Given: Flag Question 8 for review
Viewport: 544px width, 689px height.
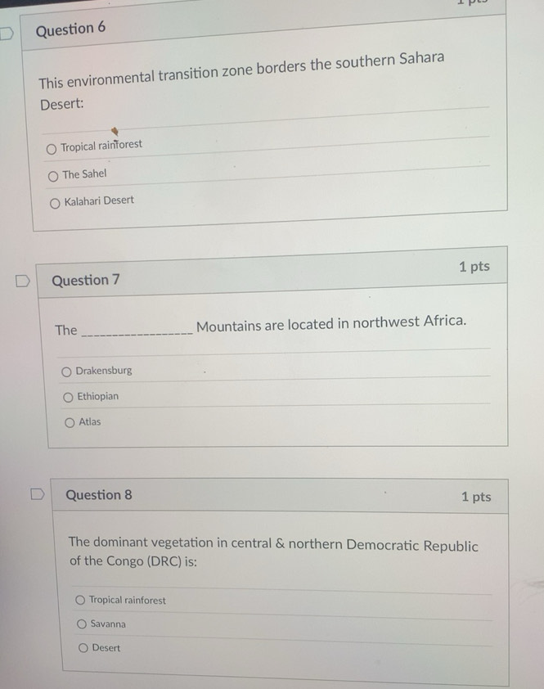Looking at the screenshot, I should click(35, 494).
